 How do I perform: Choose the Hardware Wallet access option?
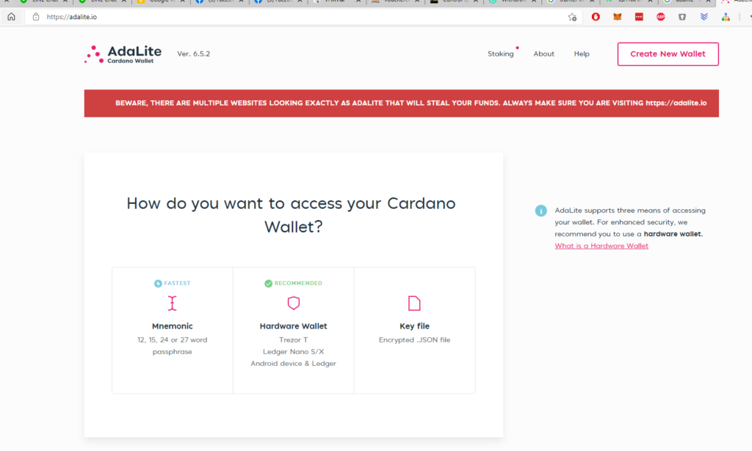294,330
